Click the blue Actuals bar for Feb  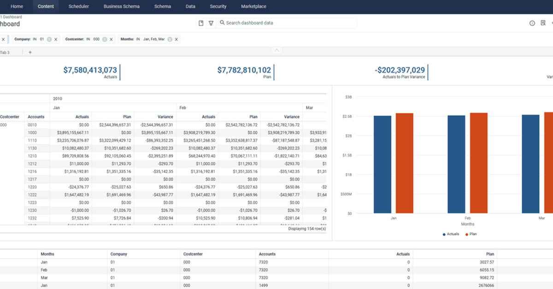click(x=456, y=164)
